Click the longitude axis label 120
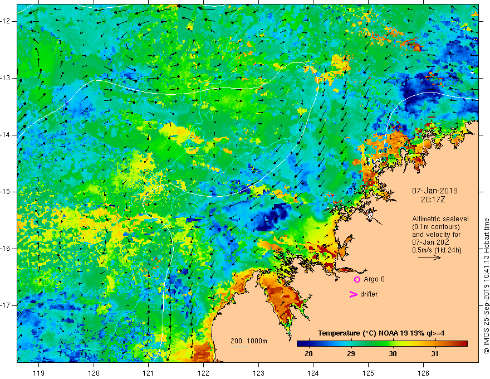 point(94,373)
